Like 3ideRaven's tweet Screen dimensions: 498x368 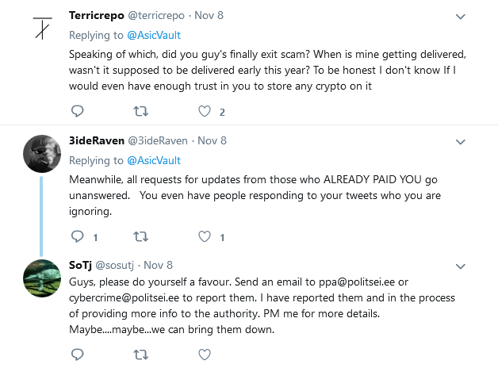point(205,236)
